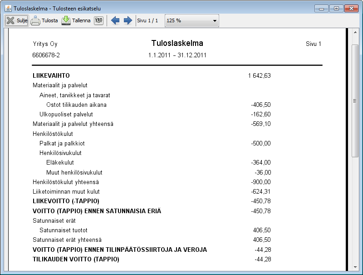Open the 125 % zoom dropdown
This screenshot has height=275, width=363.
[191, 20]
